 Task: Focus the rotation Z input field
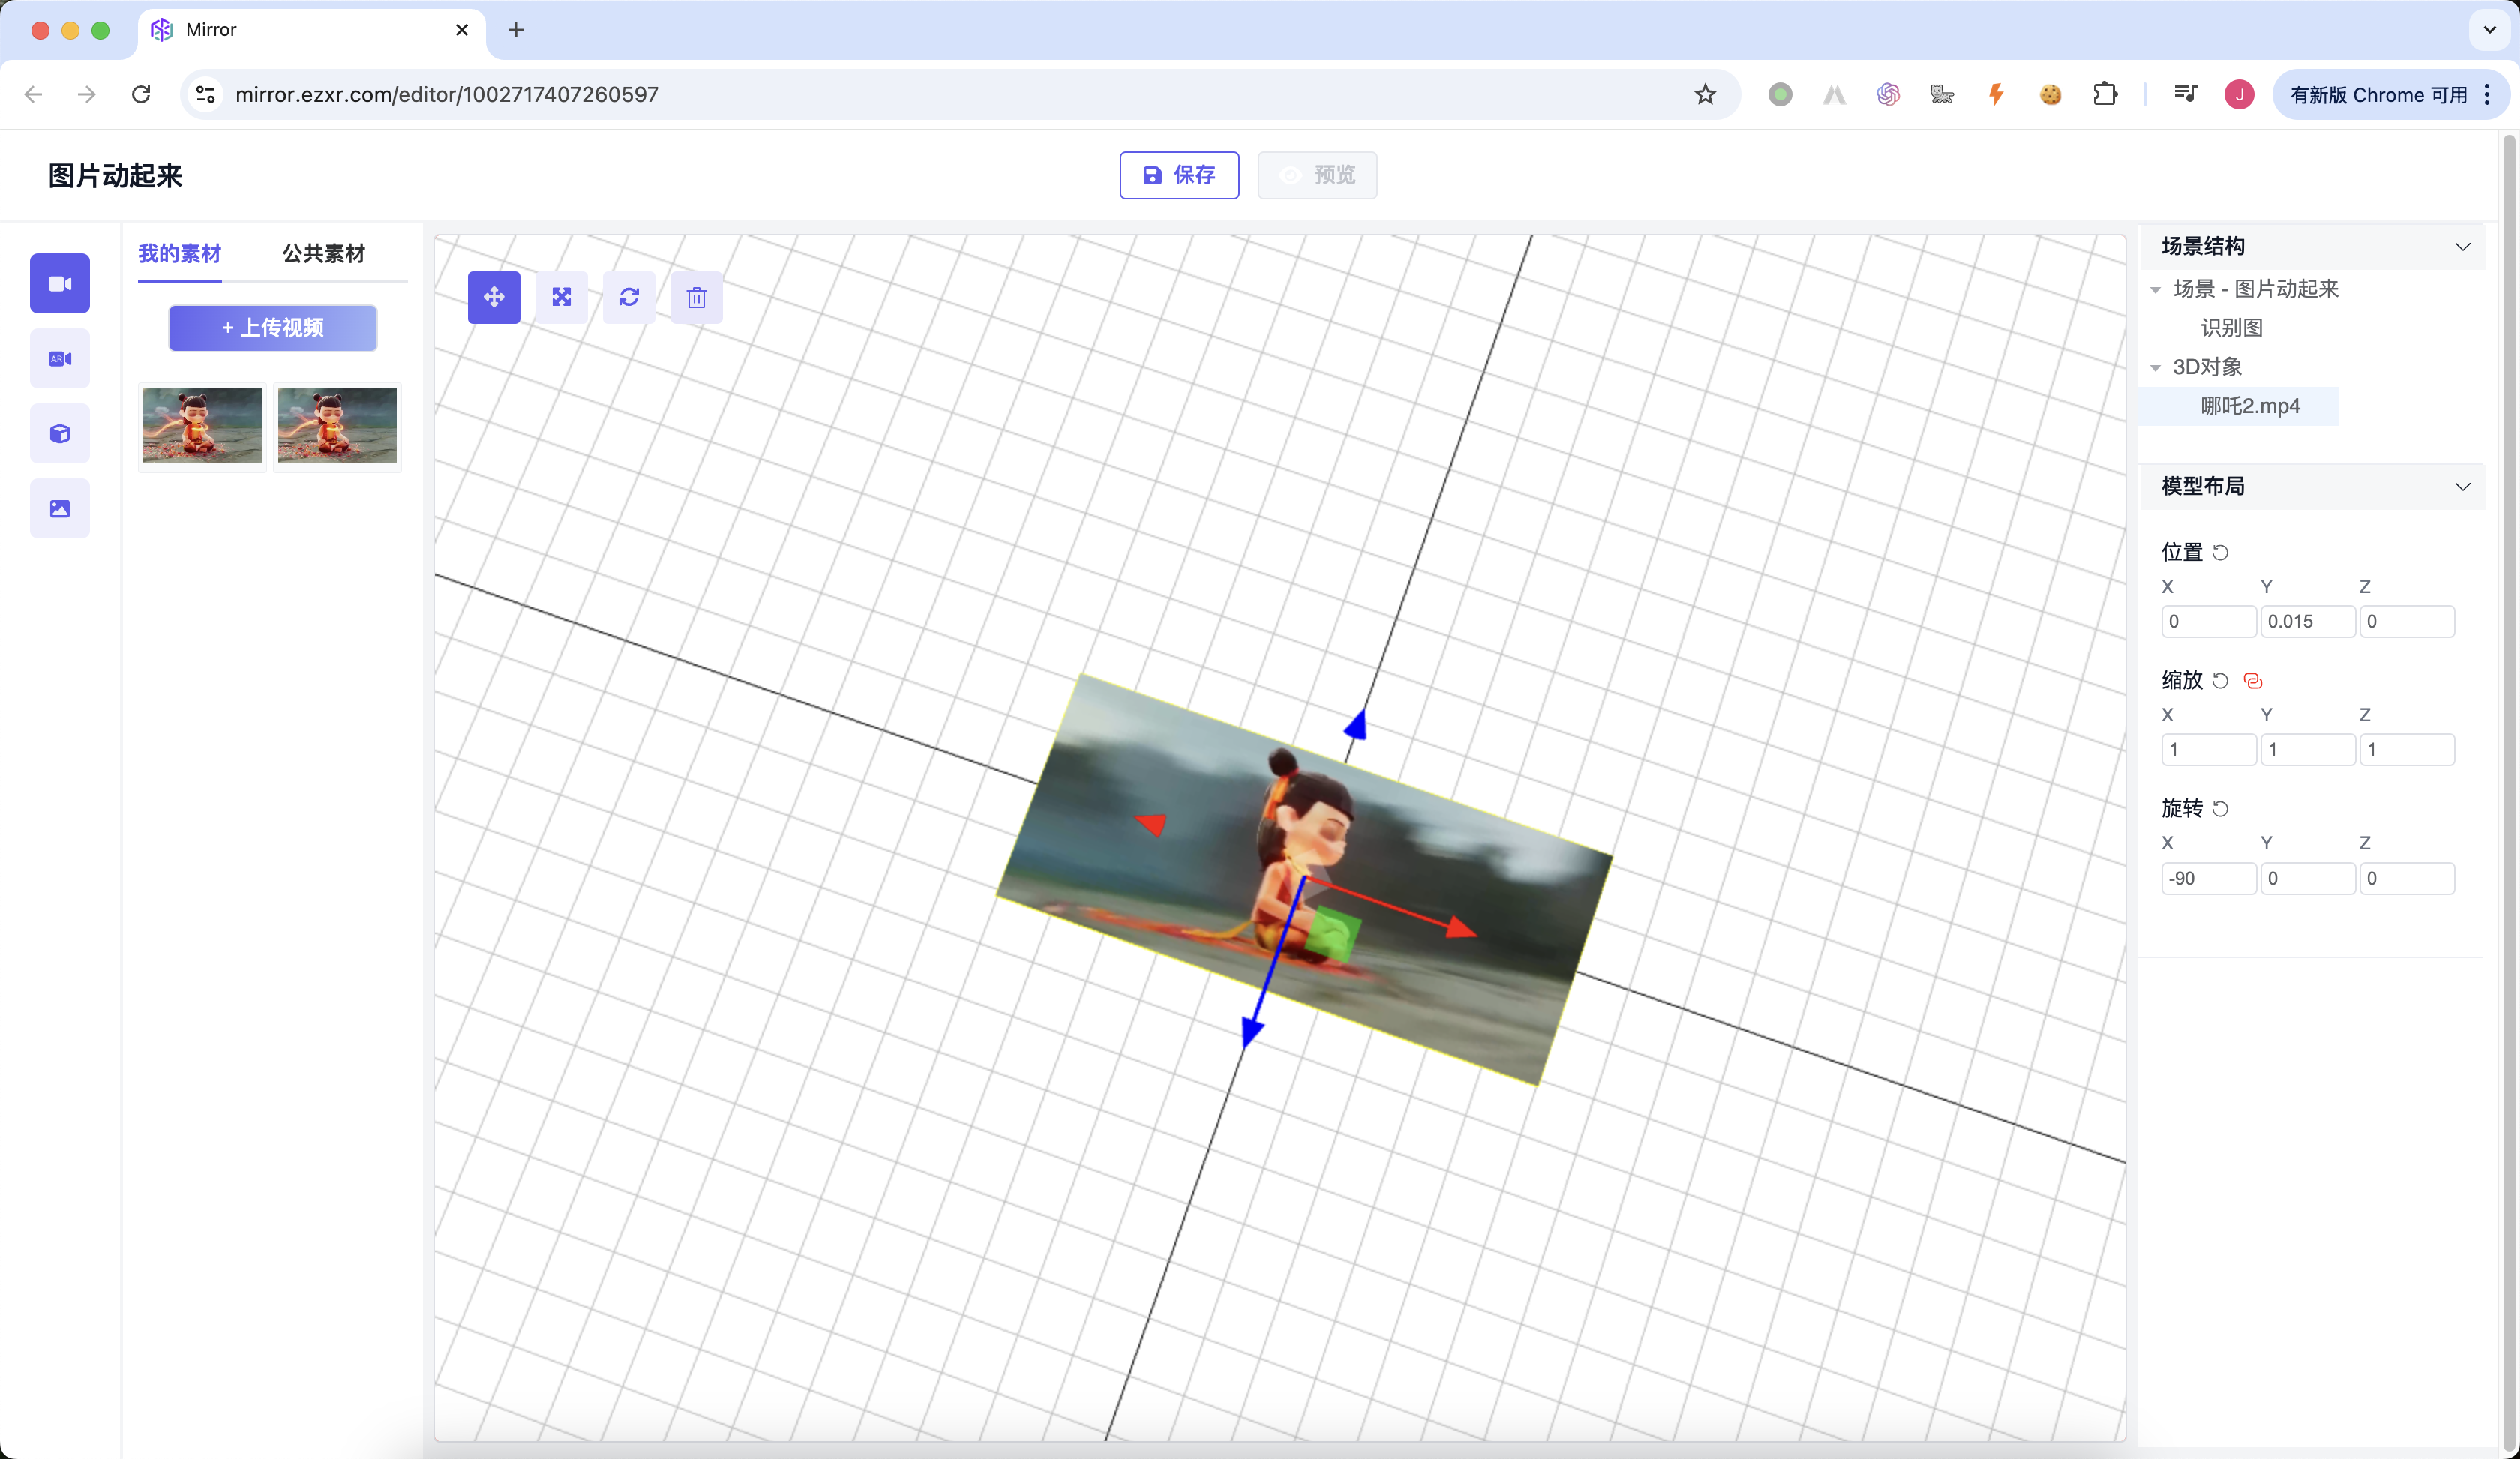[x=2406, y=879]
